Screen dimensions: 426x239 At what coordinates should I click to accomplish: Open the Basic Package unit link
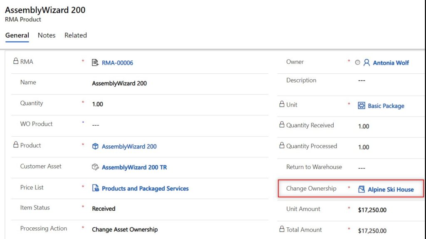[386, 106]
